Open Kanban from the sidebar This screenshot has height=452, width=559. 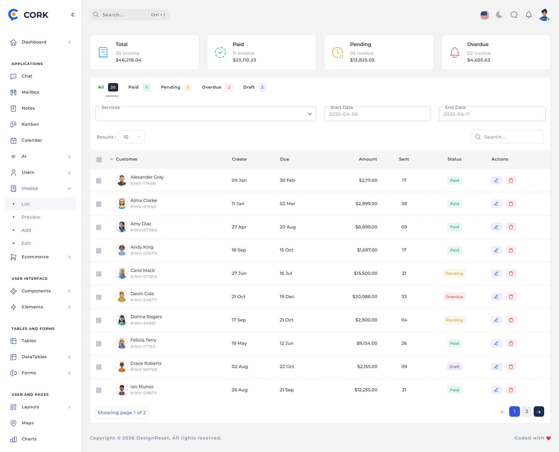pos(30,124)
